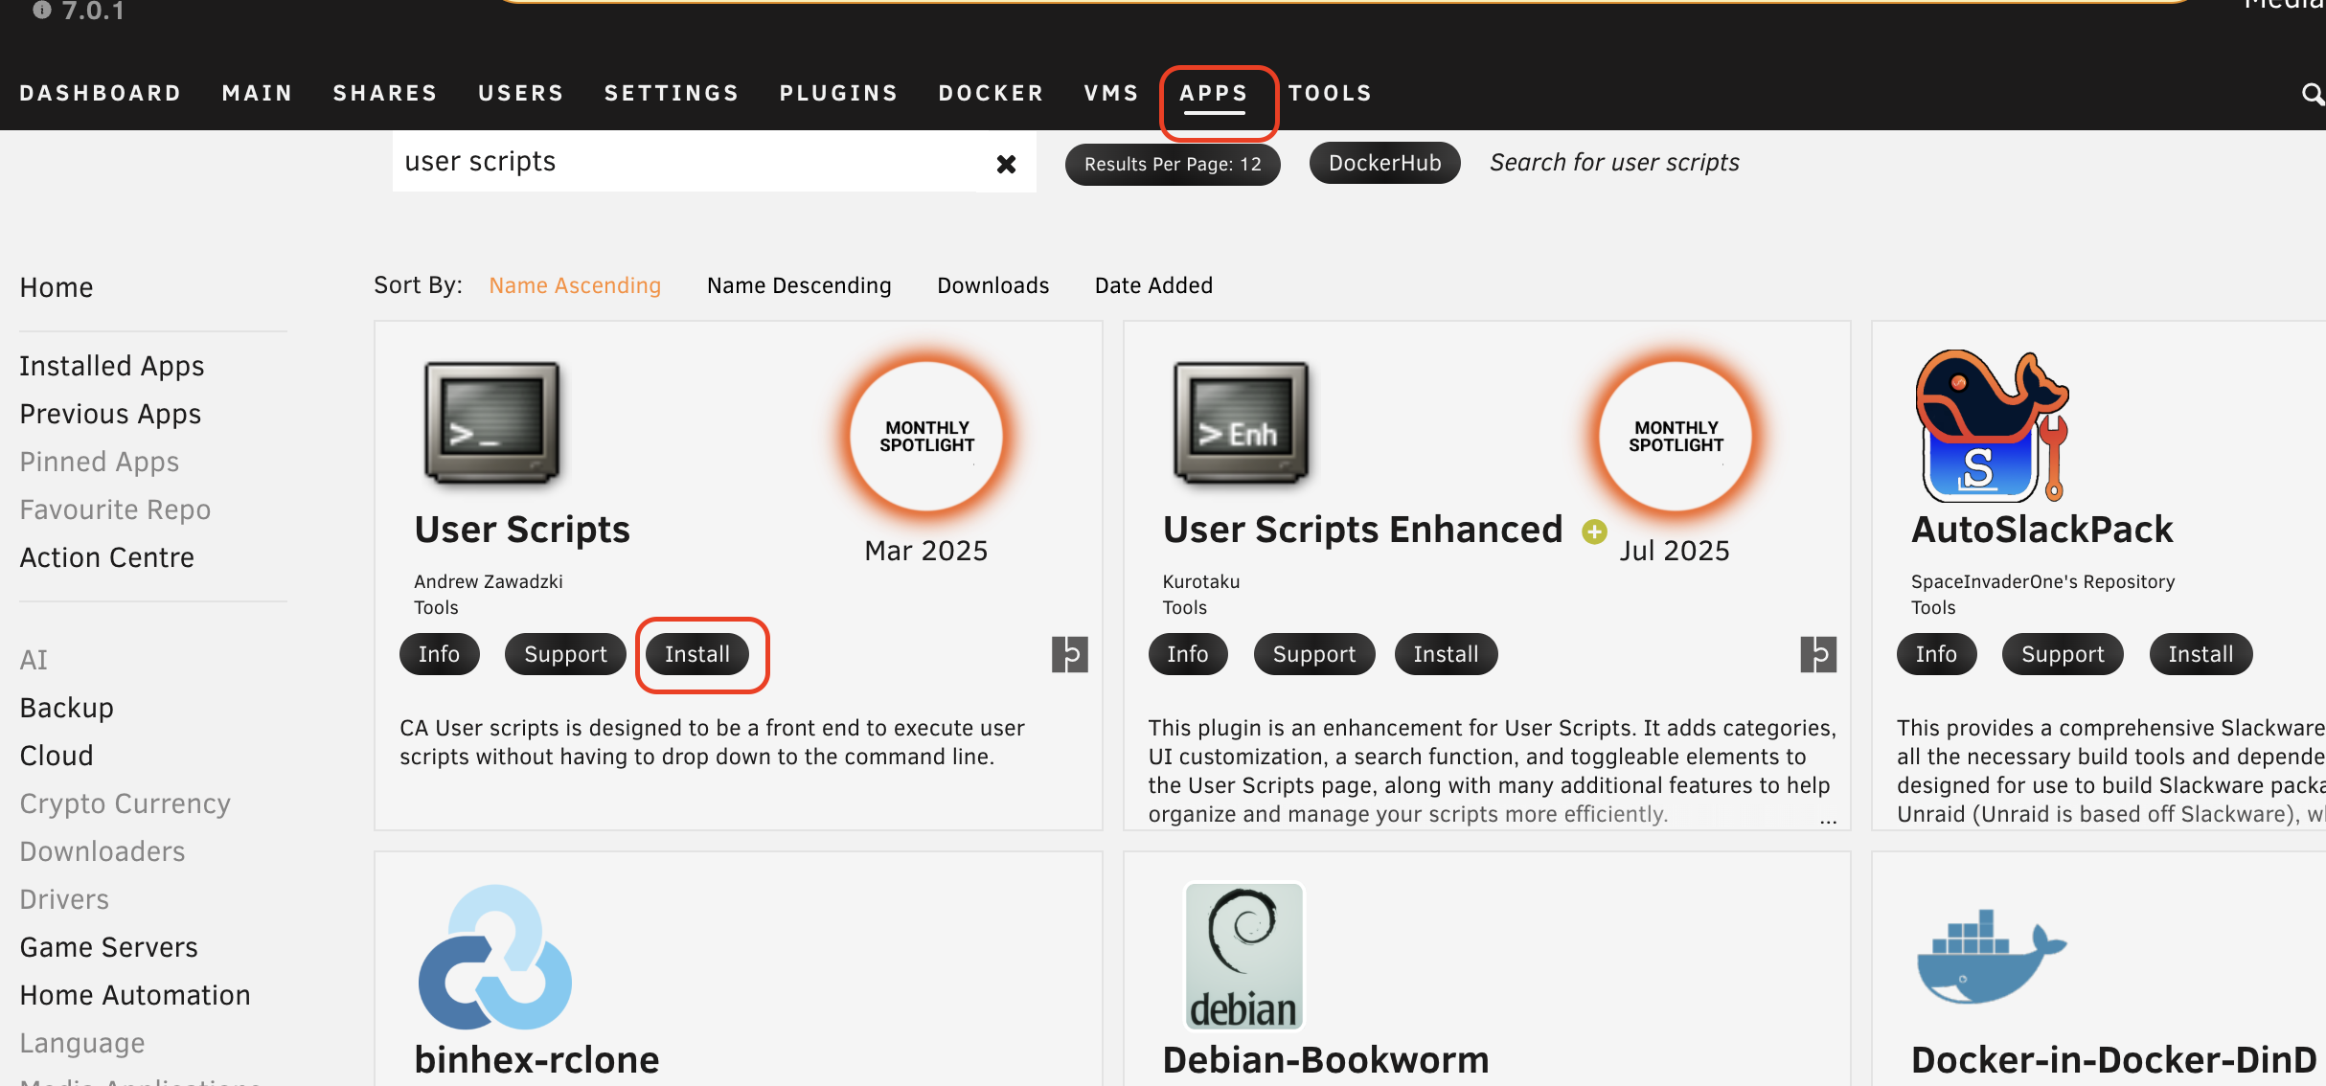Open the Main tab

(257, 93)
